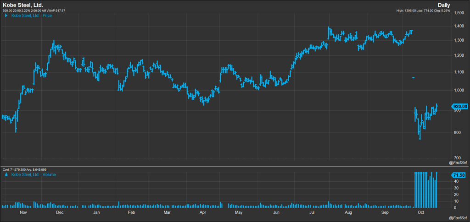Image resolution: width=470 pixels, height=222 pixels.
Task: Click the 30 volume axis label
Action: tap(456, 188)
